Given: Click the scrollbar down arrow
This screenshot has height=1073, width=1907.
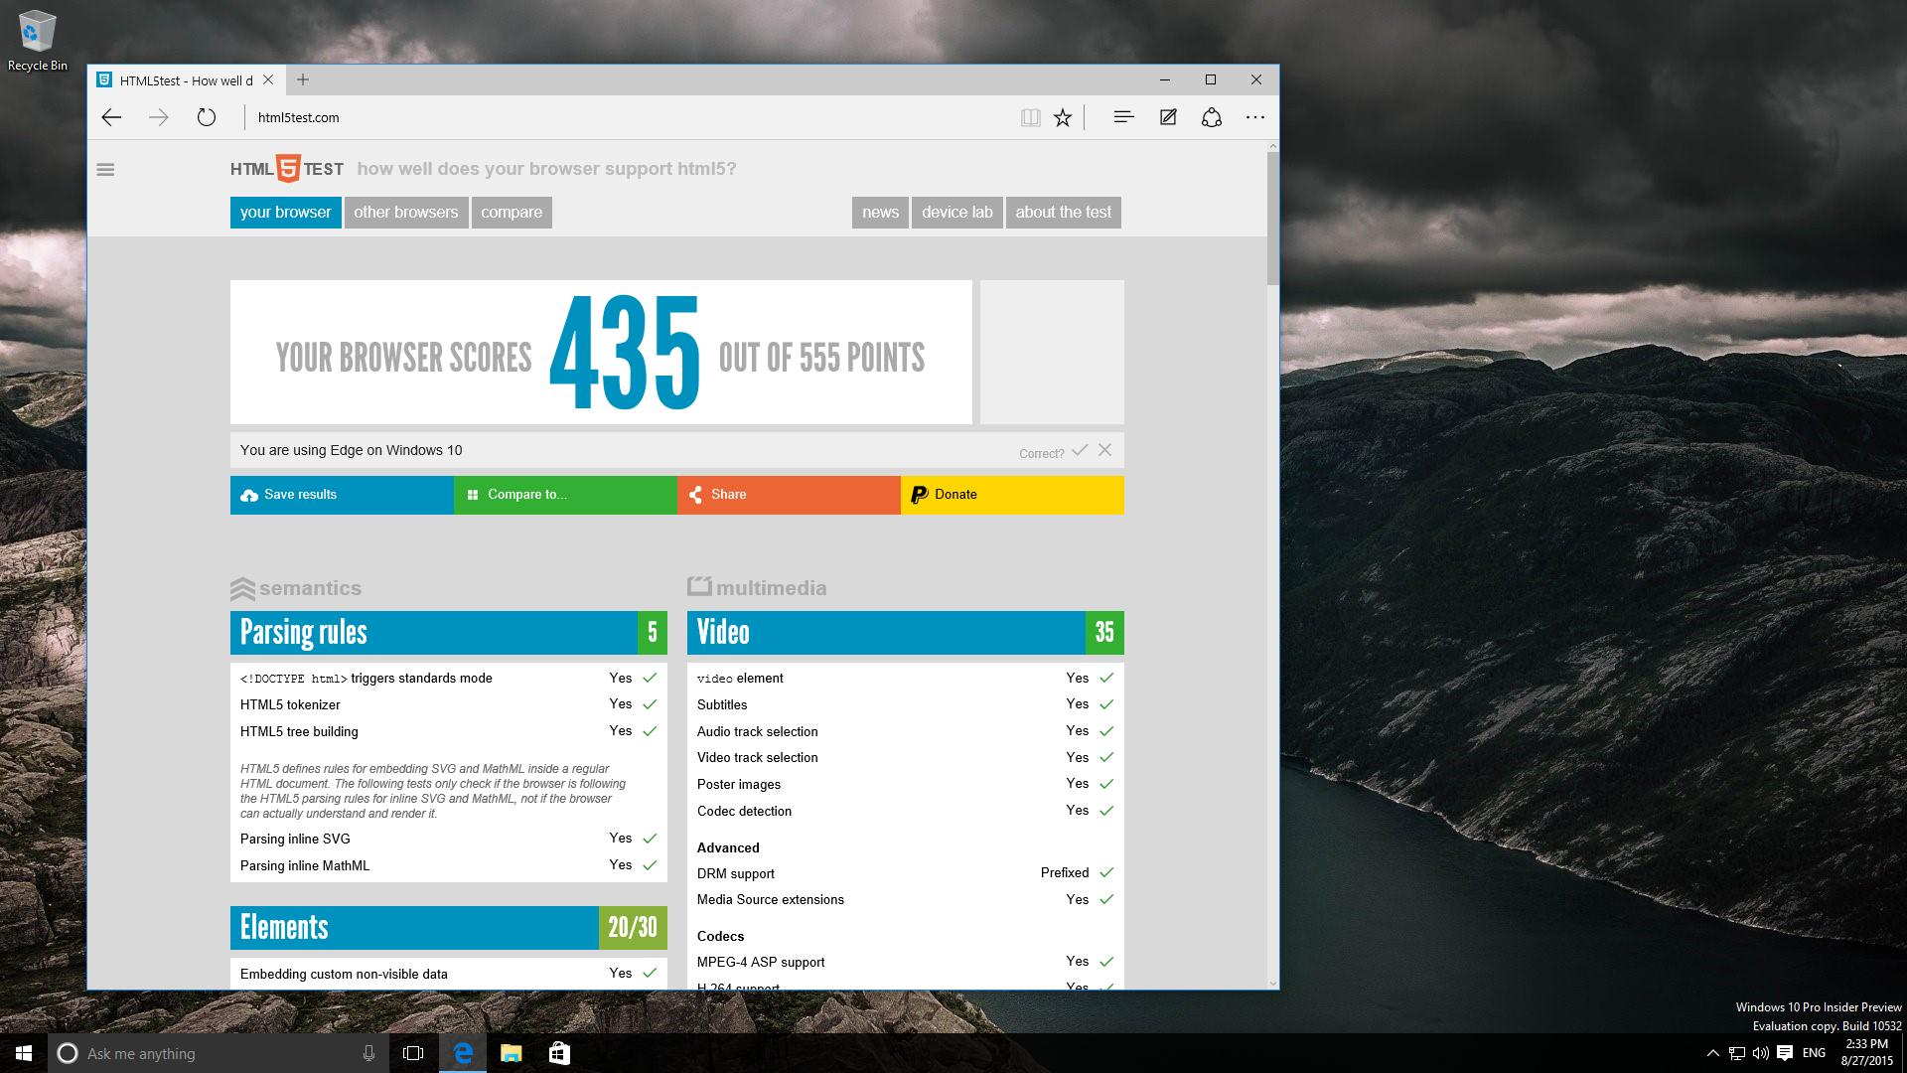Looking at the screenshot, I should pos(1273,984).
